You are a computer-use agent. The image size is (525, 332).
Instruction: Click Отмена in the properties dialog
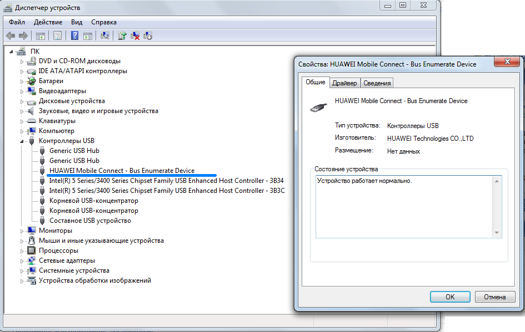click(495, 297)
